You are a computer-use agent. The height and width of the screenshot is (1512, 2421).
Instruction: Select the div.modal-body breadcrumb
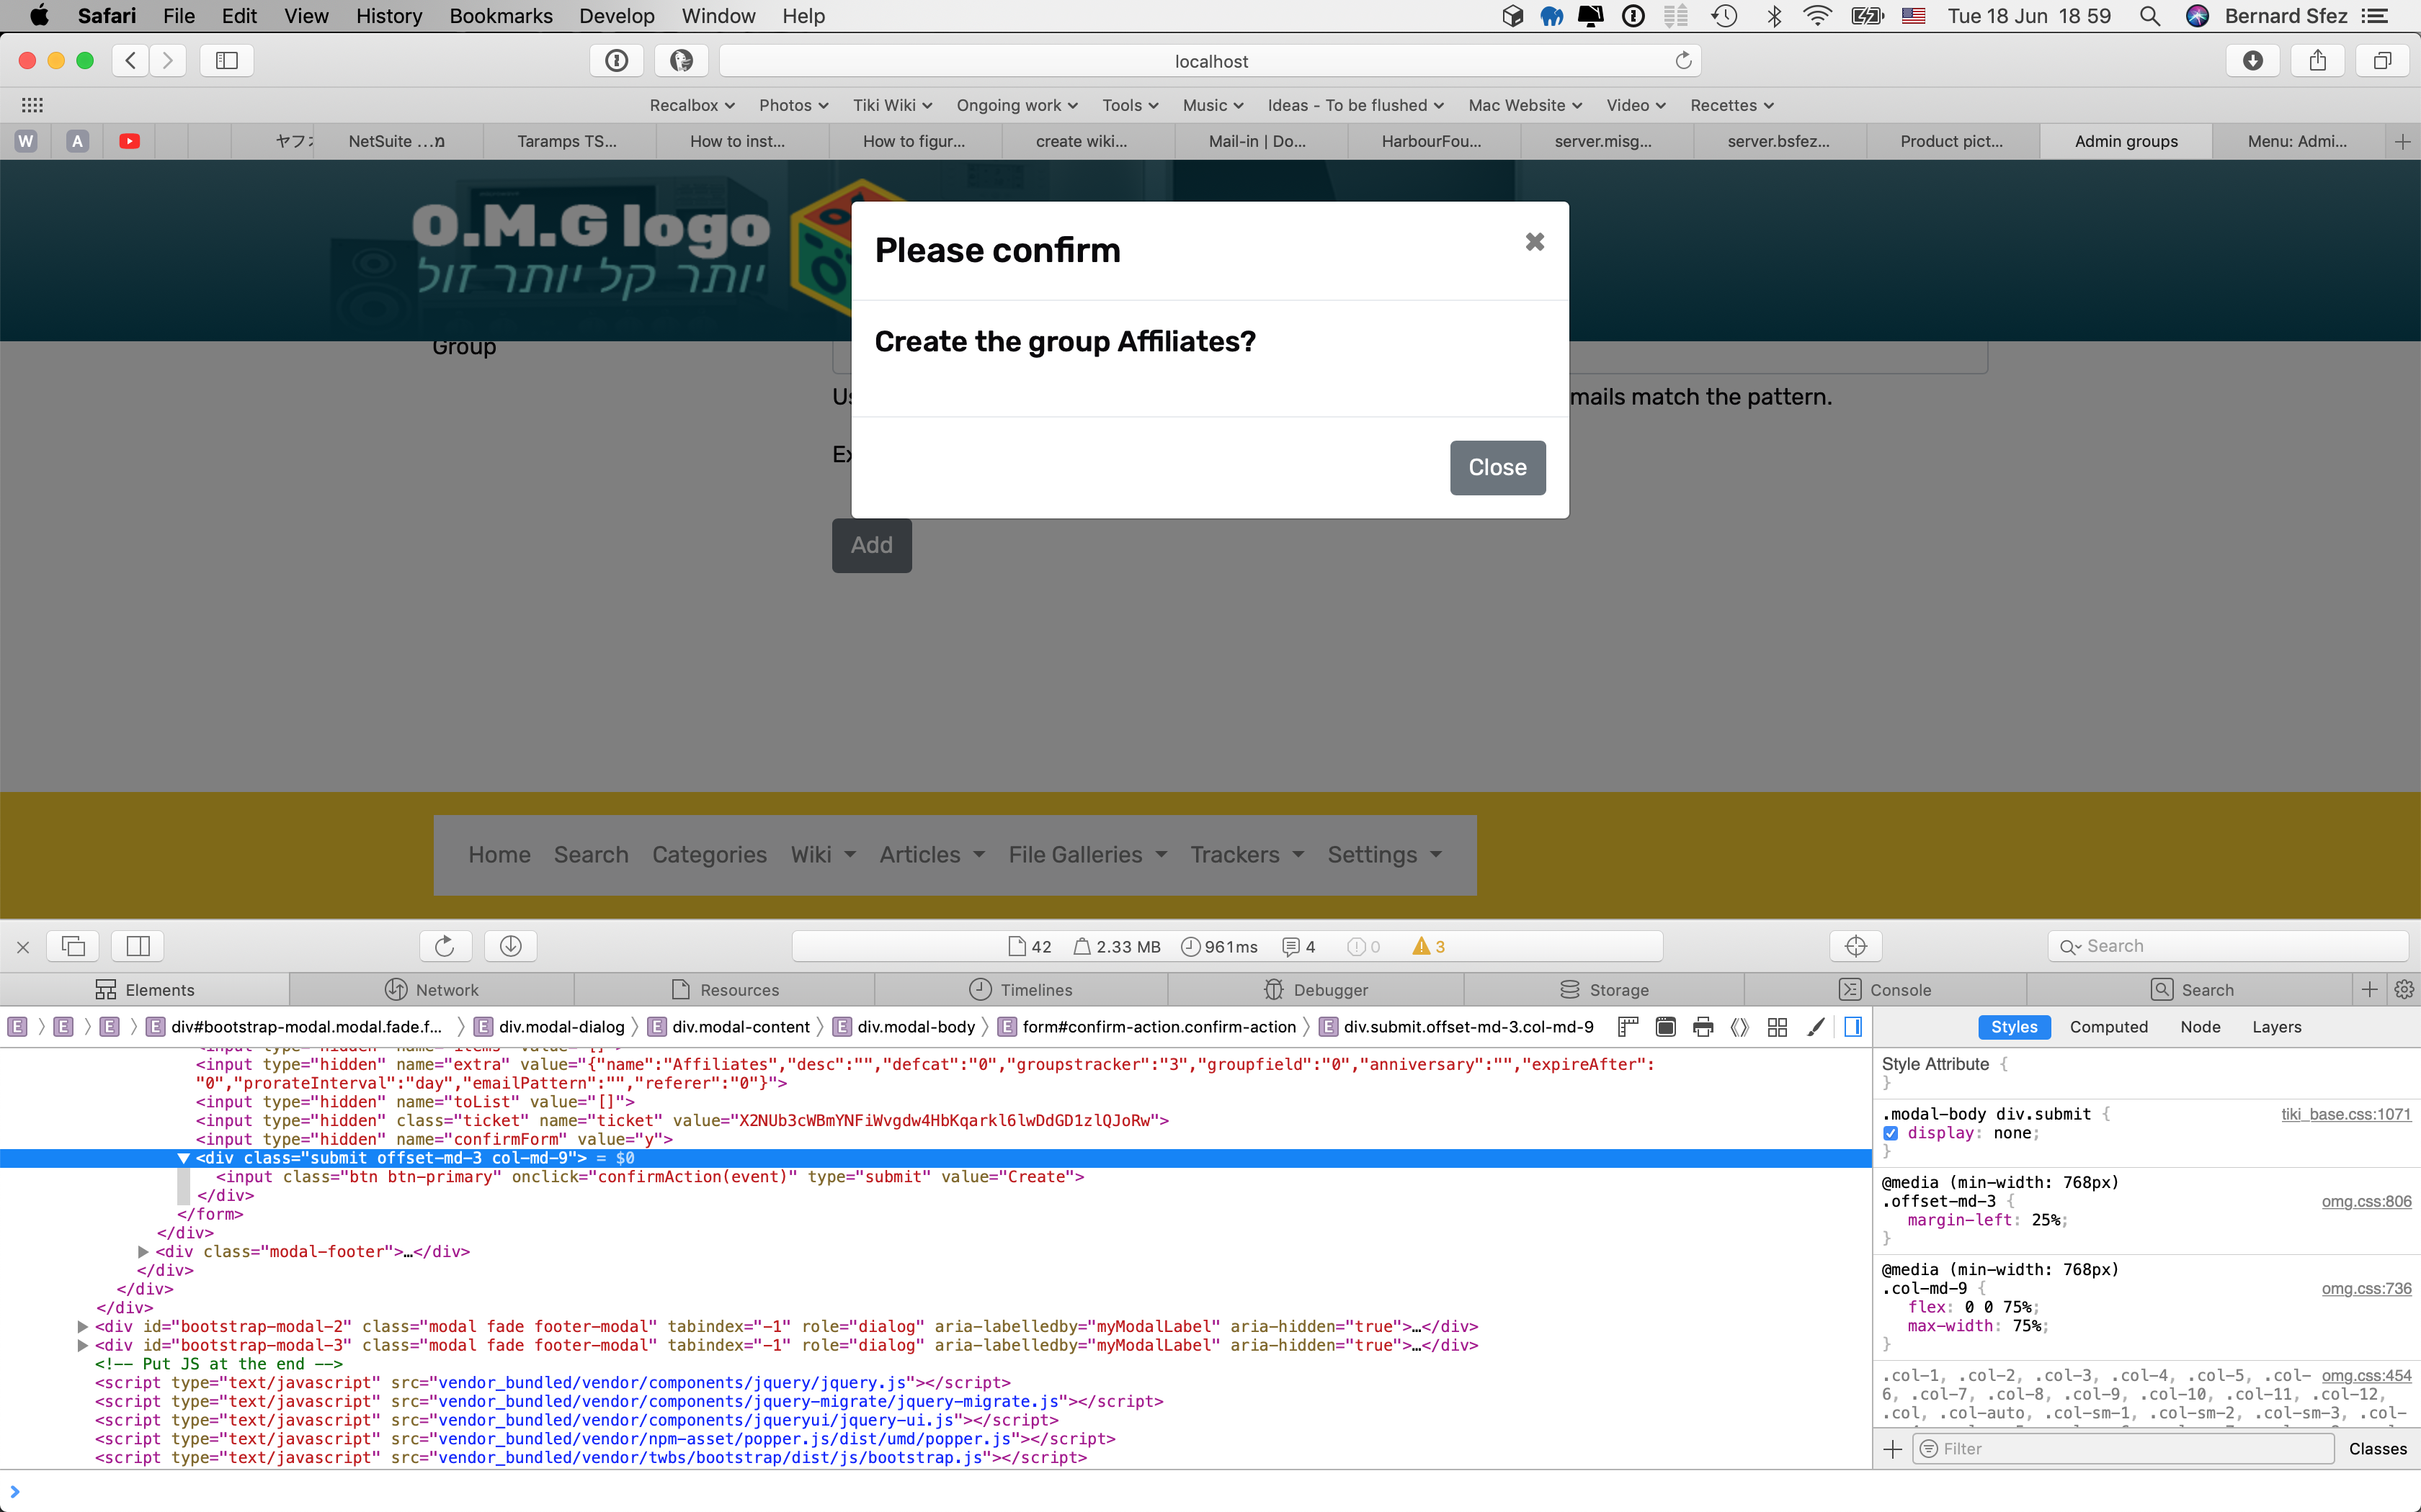tap(904, 1027)
